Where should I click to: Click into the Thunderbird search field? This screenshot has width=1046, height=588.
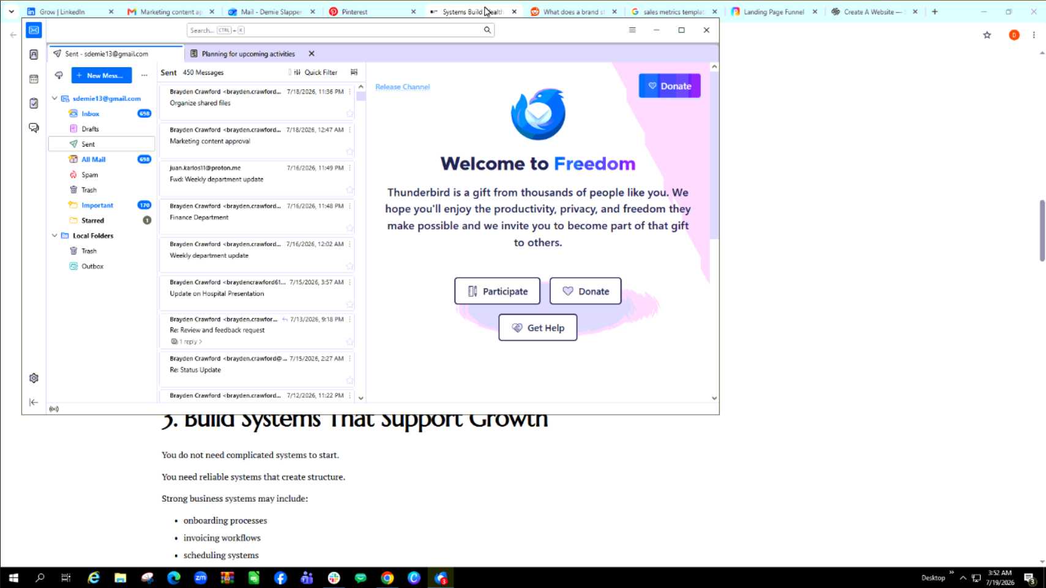point(340,30)
